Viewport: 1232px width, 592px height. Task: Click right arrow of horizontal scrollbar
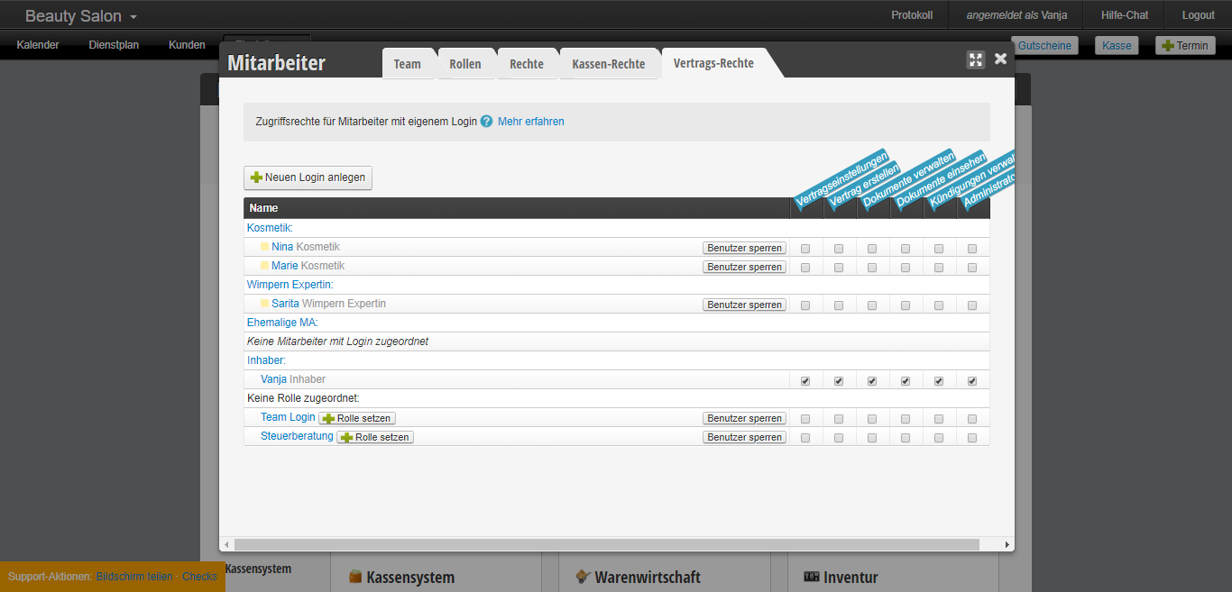[1007, 544]
